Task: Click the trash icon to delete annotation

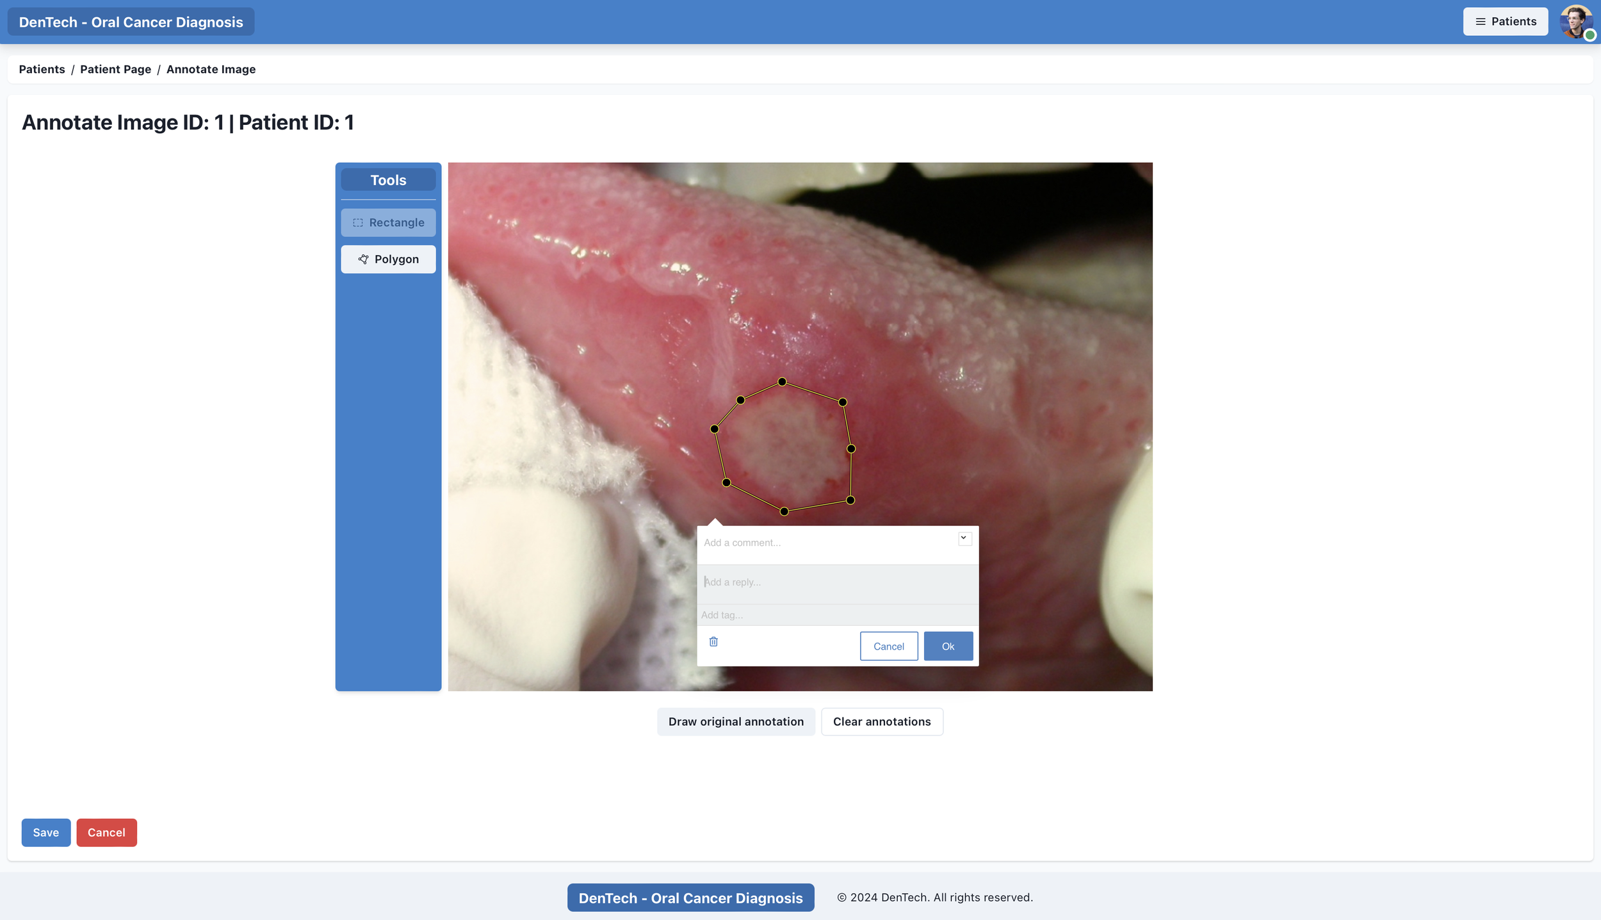Action: [x=713, y=641]
